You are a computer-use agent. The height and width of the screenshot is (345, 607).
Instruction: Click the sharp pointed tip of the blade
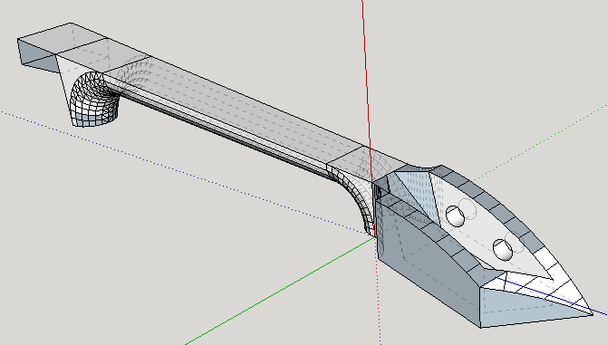pyautogui.click(x=591, y=312)
